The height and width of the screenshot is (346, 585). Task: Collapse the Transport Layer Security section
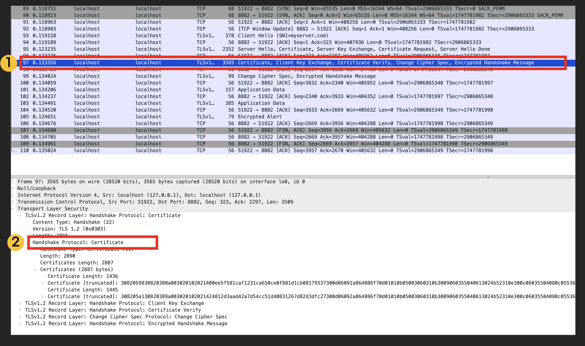tap(12, 209)
